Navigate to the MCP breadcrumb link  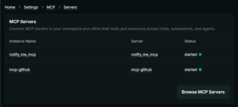click(51, 7)
